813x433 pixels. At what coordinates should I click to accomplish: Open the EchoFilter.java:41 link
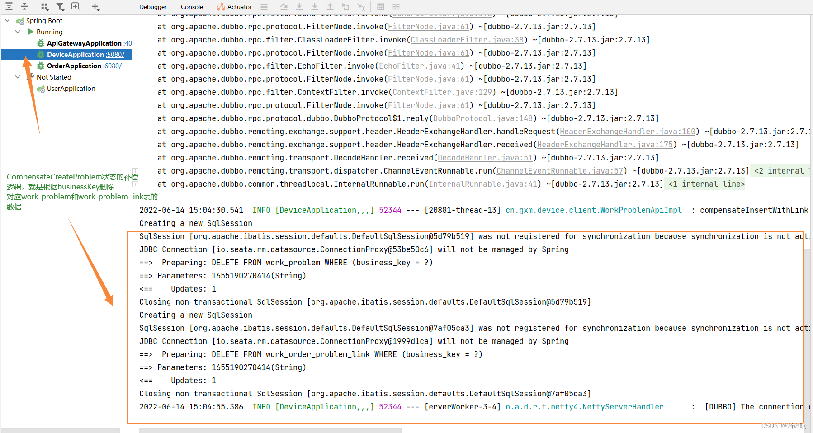420,66
